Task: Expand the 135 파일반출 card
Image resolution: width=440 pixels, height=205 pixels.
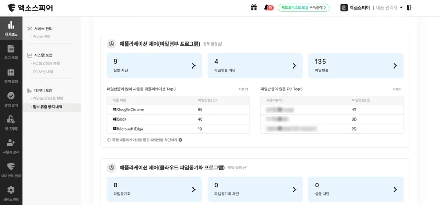Action: [x=356, y=65]
